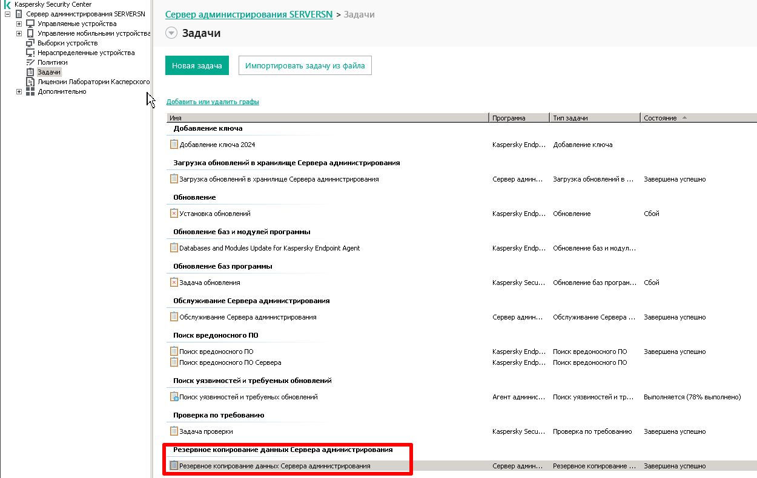This screenshot has width=757, height=478.
Task: Open the running Поиск уязвимостей task icon
Action: tap(174, 397)
